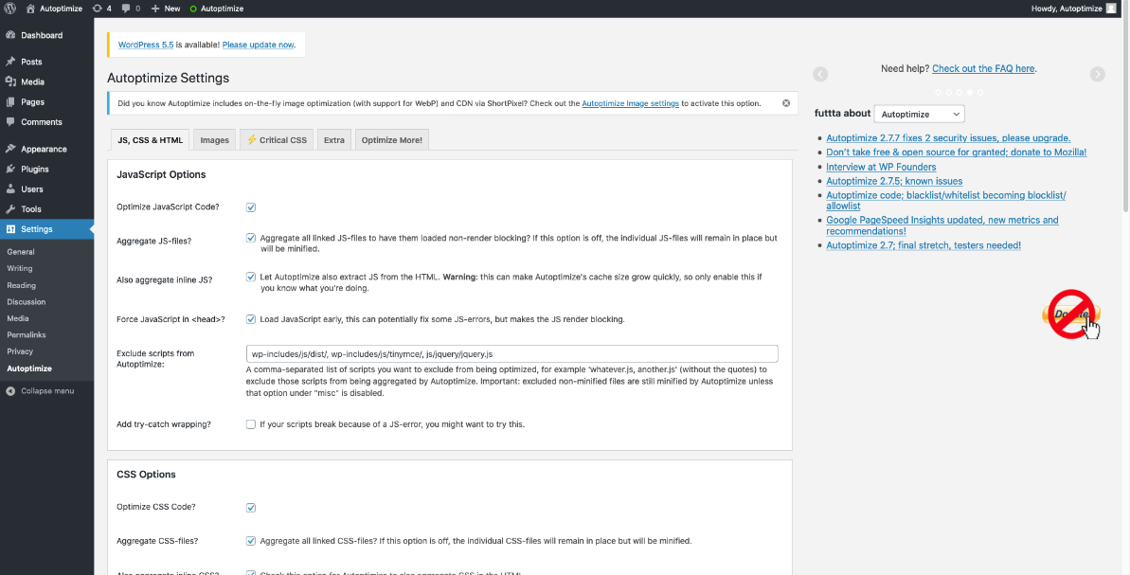Open Appearance in the sidebar
Viewport: 1130px width, 575px height.
(x=43, y=149)
